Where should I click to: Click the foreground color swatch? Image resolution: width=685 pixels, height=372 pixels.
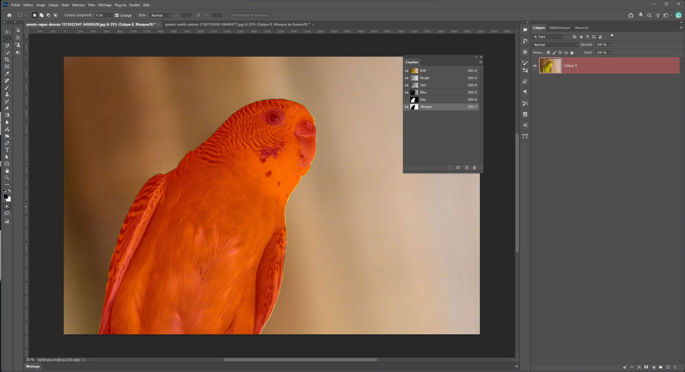click(x=5, y=196)
